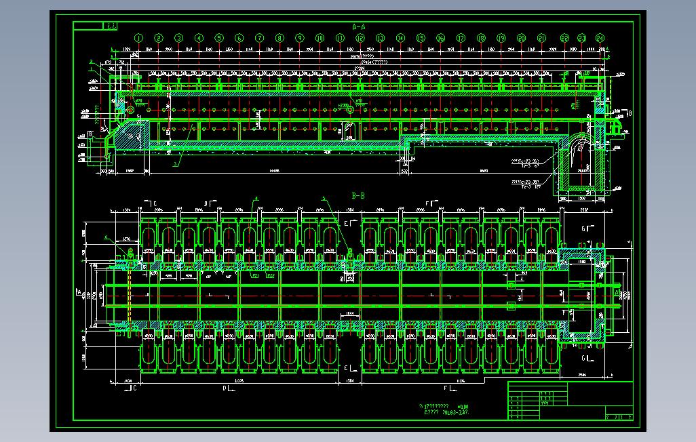Click the lower F section cut marker

[x=450, y=388]
